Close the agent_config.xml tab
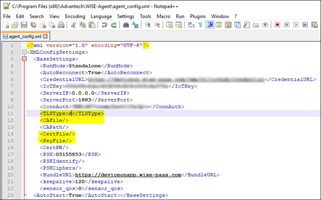Screen dimensions: 321x200 point(45,36)
